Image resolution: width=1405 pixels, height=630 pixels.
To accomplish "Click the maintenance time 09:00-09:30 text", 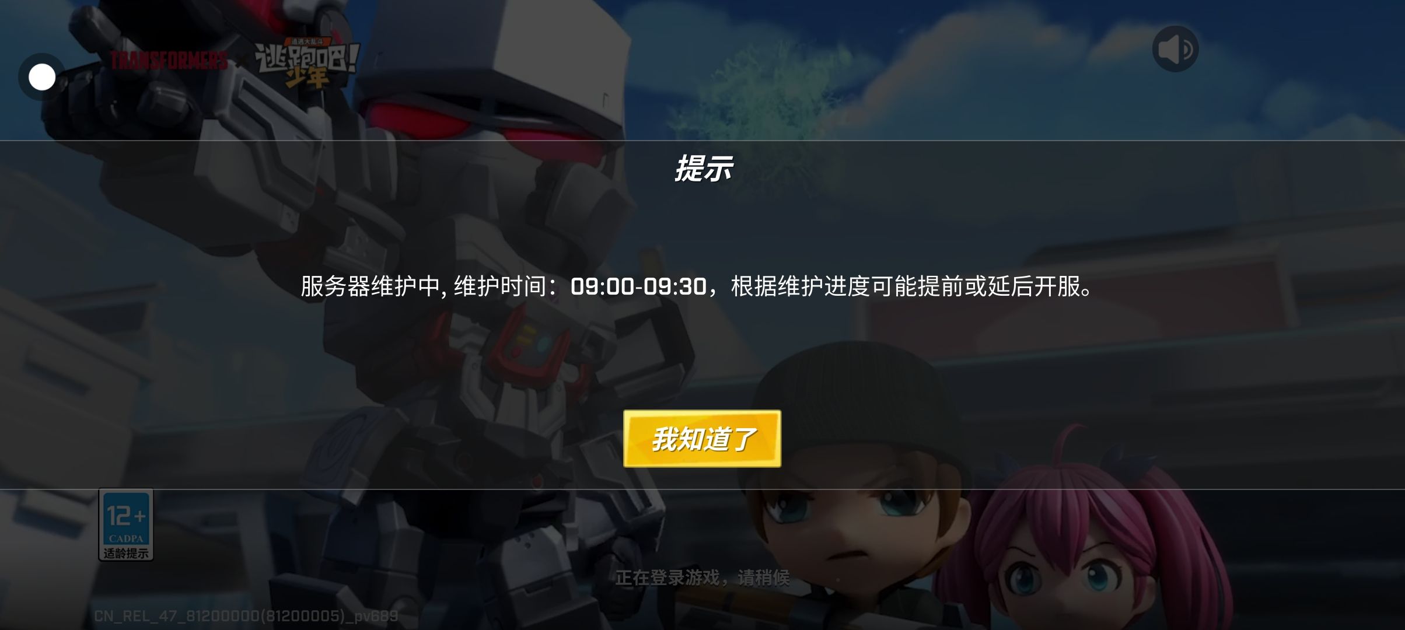I will click(x=638, y=286).
